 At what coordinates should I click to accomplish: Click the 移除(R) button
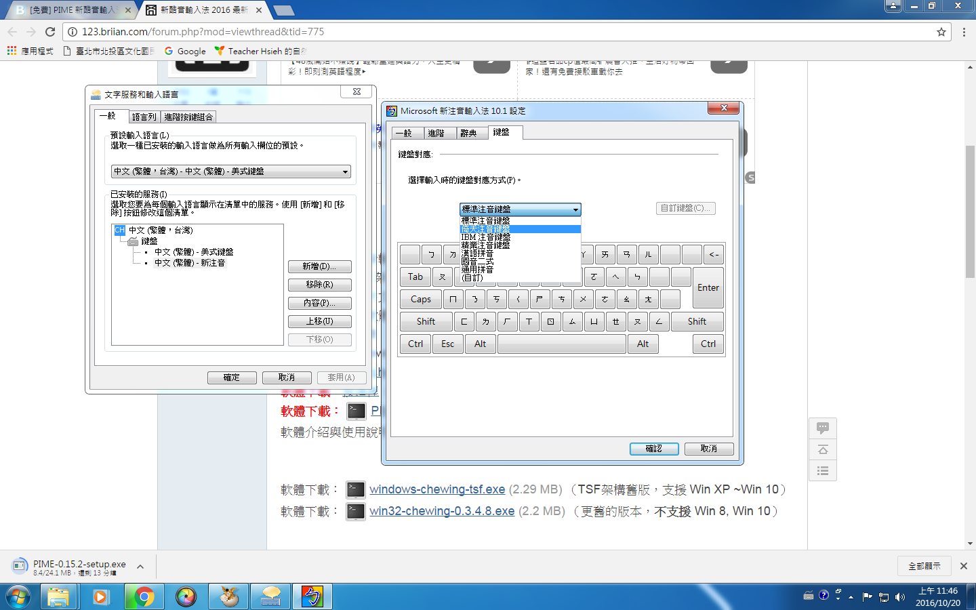click(x=319, y=285)
